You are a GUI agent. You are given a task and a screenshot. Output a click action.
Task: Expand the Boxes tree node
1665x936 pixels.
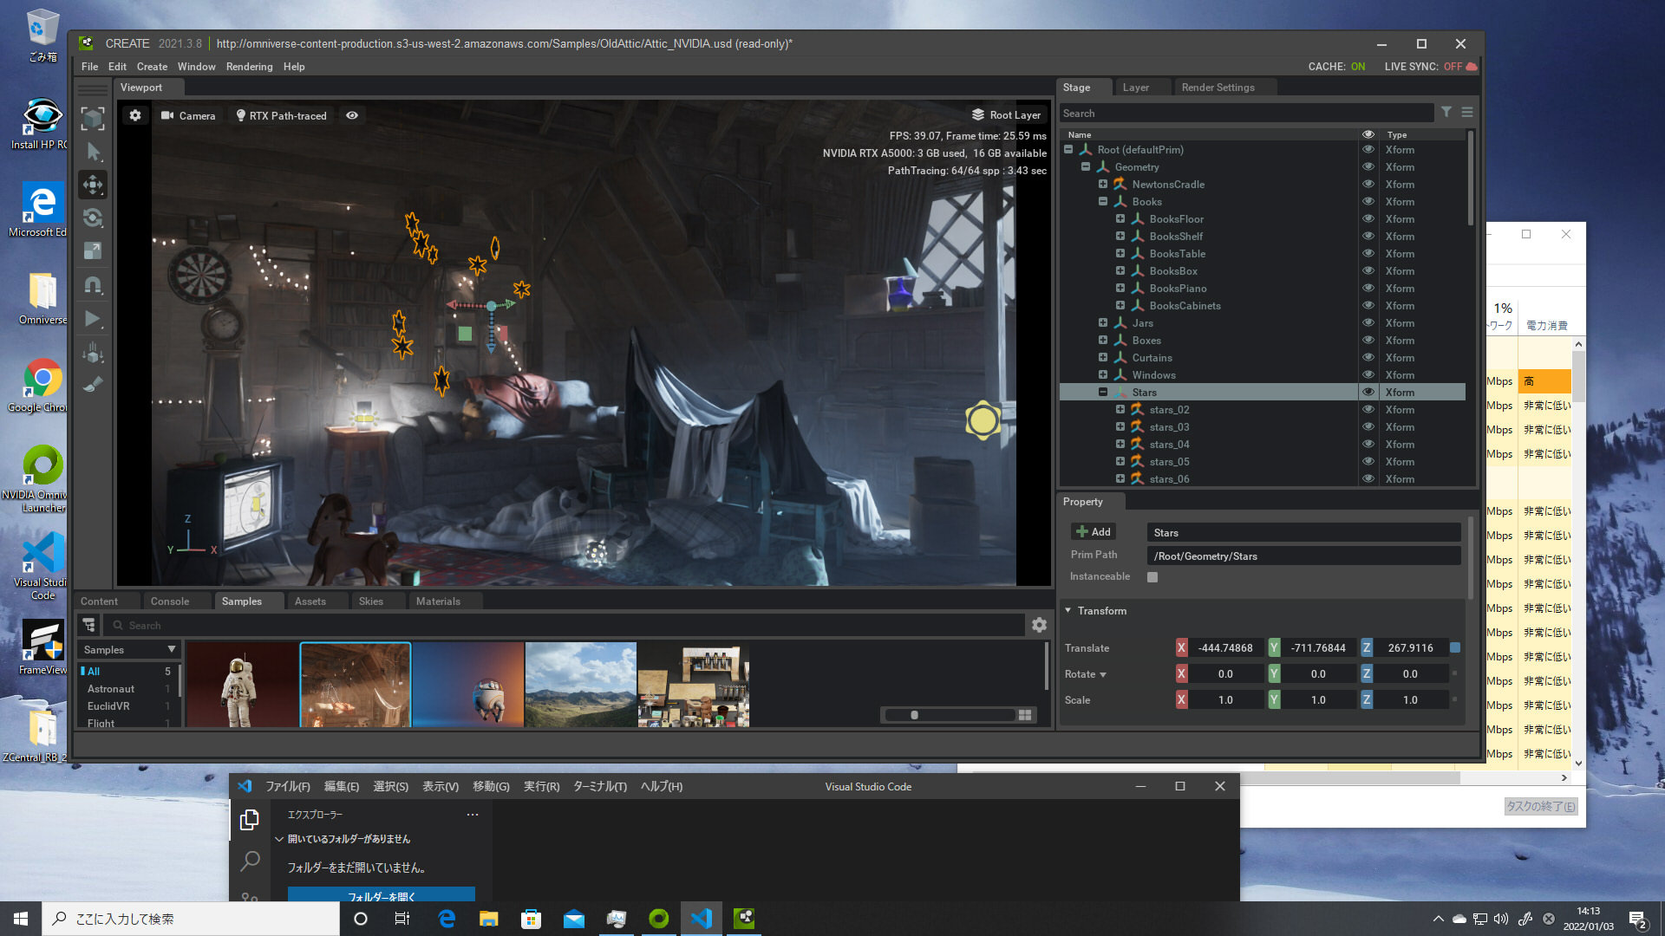point(1103,340)
